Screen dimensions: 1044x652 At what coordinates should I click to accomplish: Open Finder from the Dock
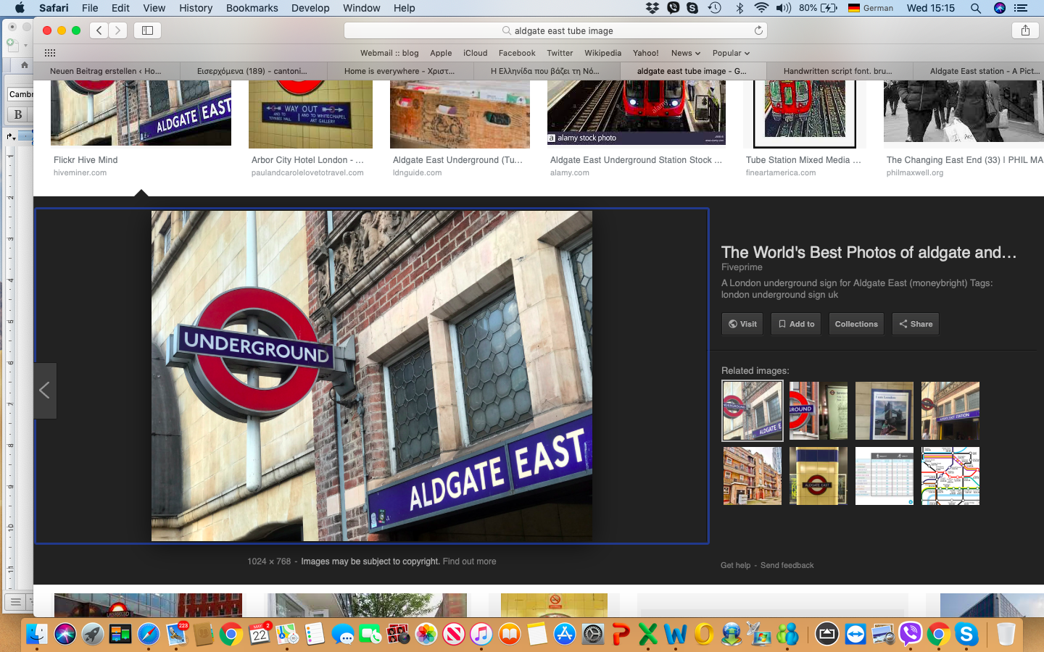pos(37,635)
